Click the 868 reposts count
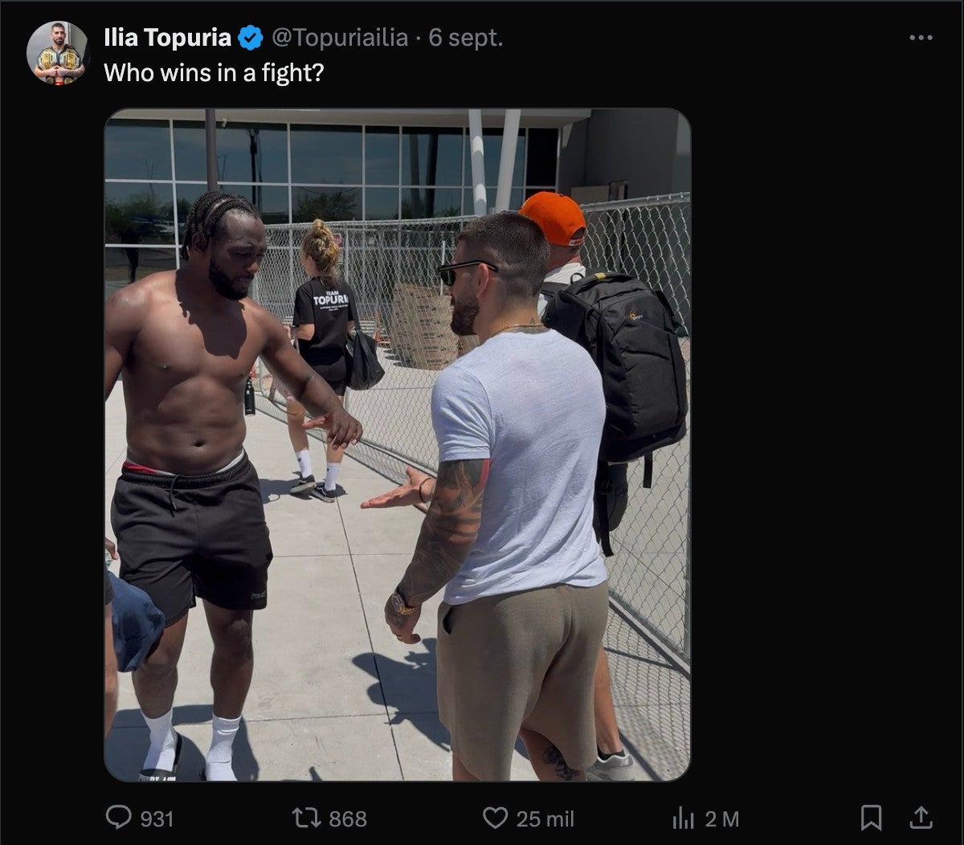This screenshot has height=845, width=964. coord(348,818)
